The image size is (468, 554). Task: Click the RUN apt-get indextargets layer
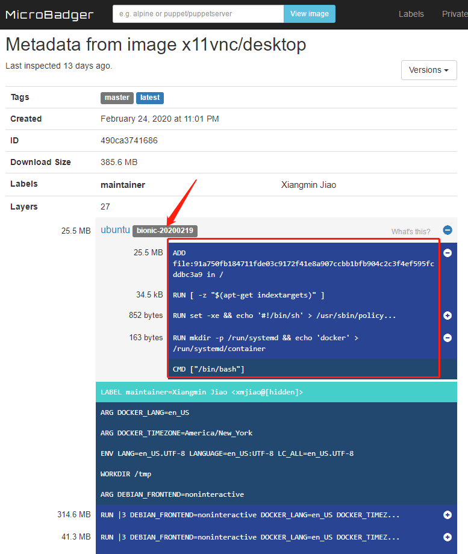[312, 295]
